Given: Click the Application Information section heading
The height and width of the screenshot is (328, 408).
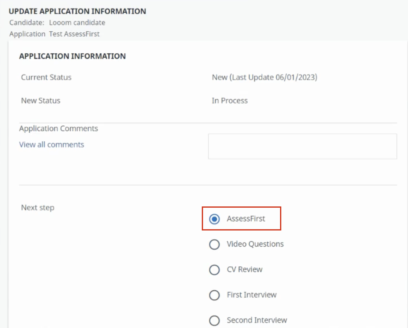Looking at the screenshot, I should 72,56.
